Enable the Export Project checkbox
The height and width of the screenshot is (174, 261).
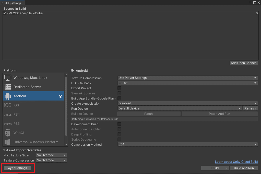click(119, 88)
